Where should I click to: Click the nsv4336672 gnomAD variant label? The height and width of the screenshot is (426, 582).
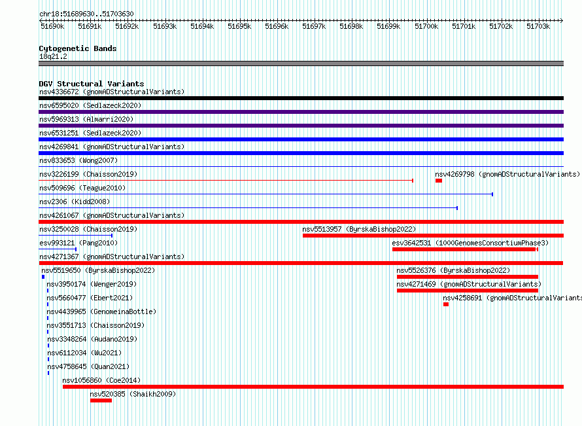[x=112, y=92]
